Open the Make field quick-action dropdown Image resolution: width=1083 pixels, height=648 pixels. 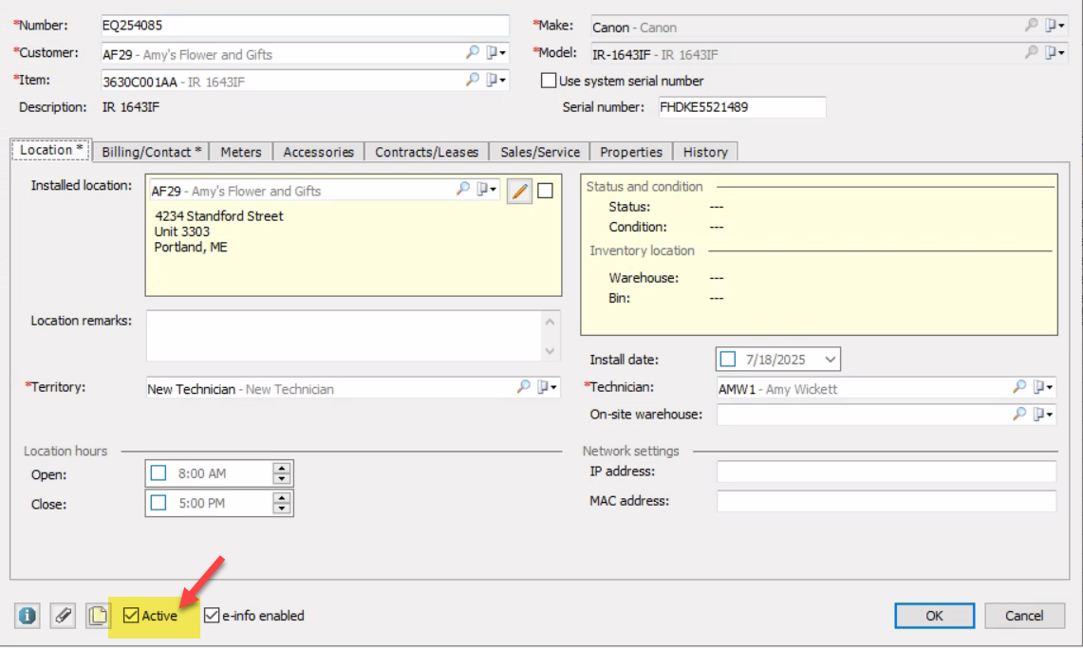1055,26
